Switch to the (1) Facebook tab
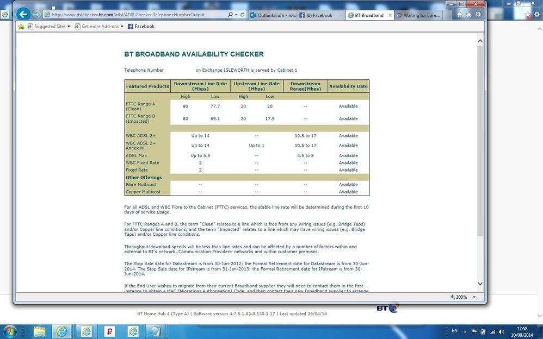 [320, 15]
